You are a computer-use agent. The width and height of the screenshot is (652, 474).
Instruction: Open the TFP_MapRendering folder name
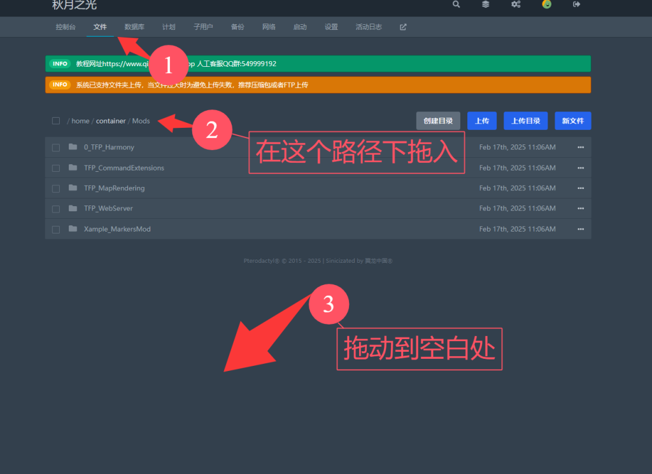click(x=115, y=188)
